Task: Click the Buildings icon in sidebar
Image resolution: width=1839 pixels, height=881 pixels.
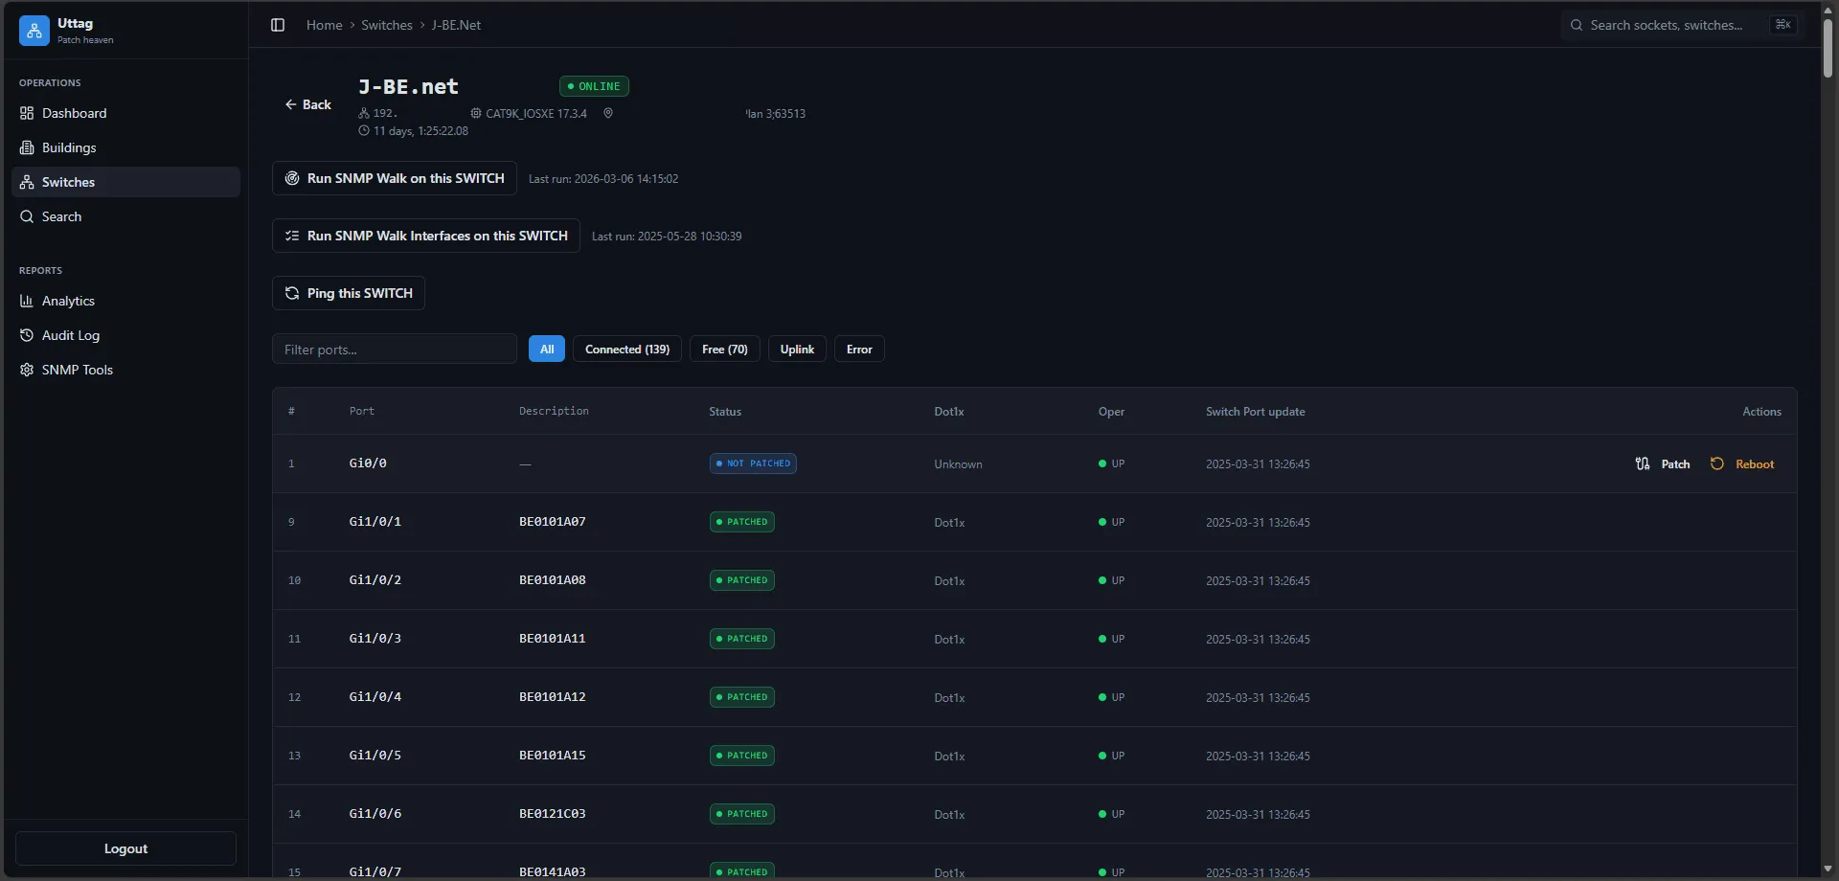Action: tap(27, 147)
